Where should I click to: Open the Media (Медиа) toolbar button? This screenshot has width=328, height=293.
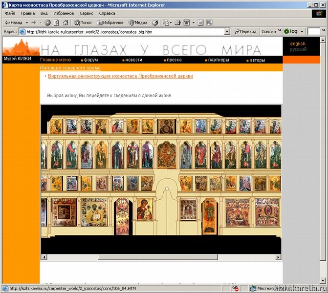pos(138,22)
